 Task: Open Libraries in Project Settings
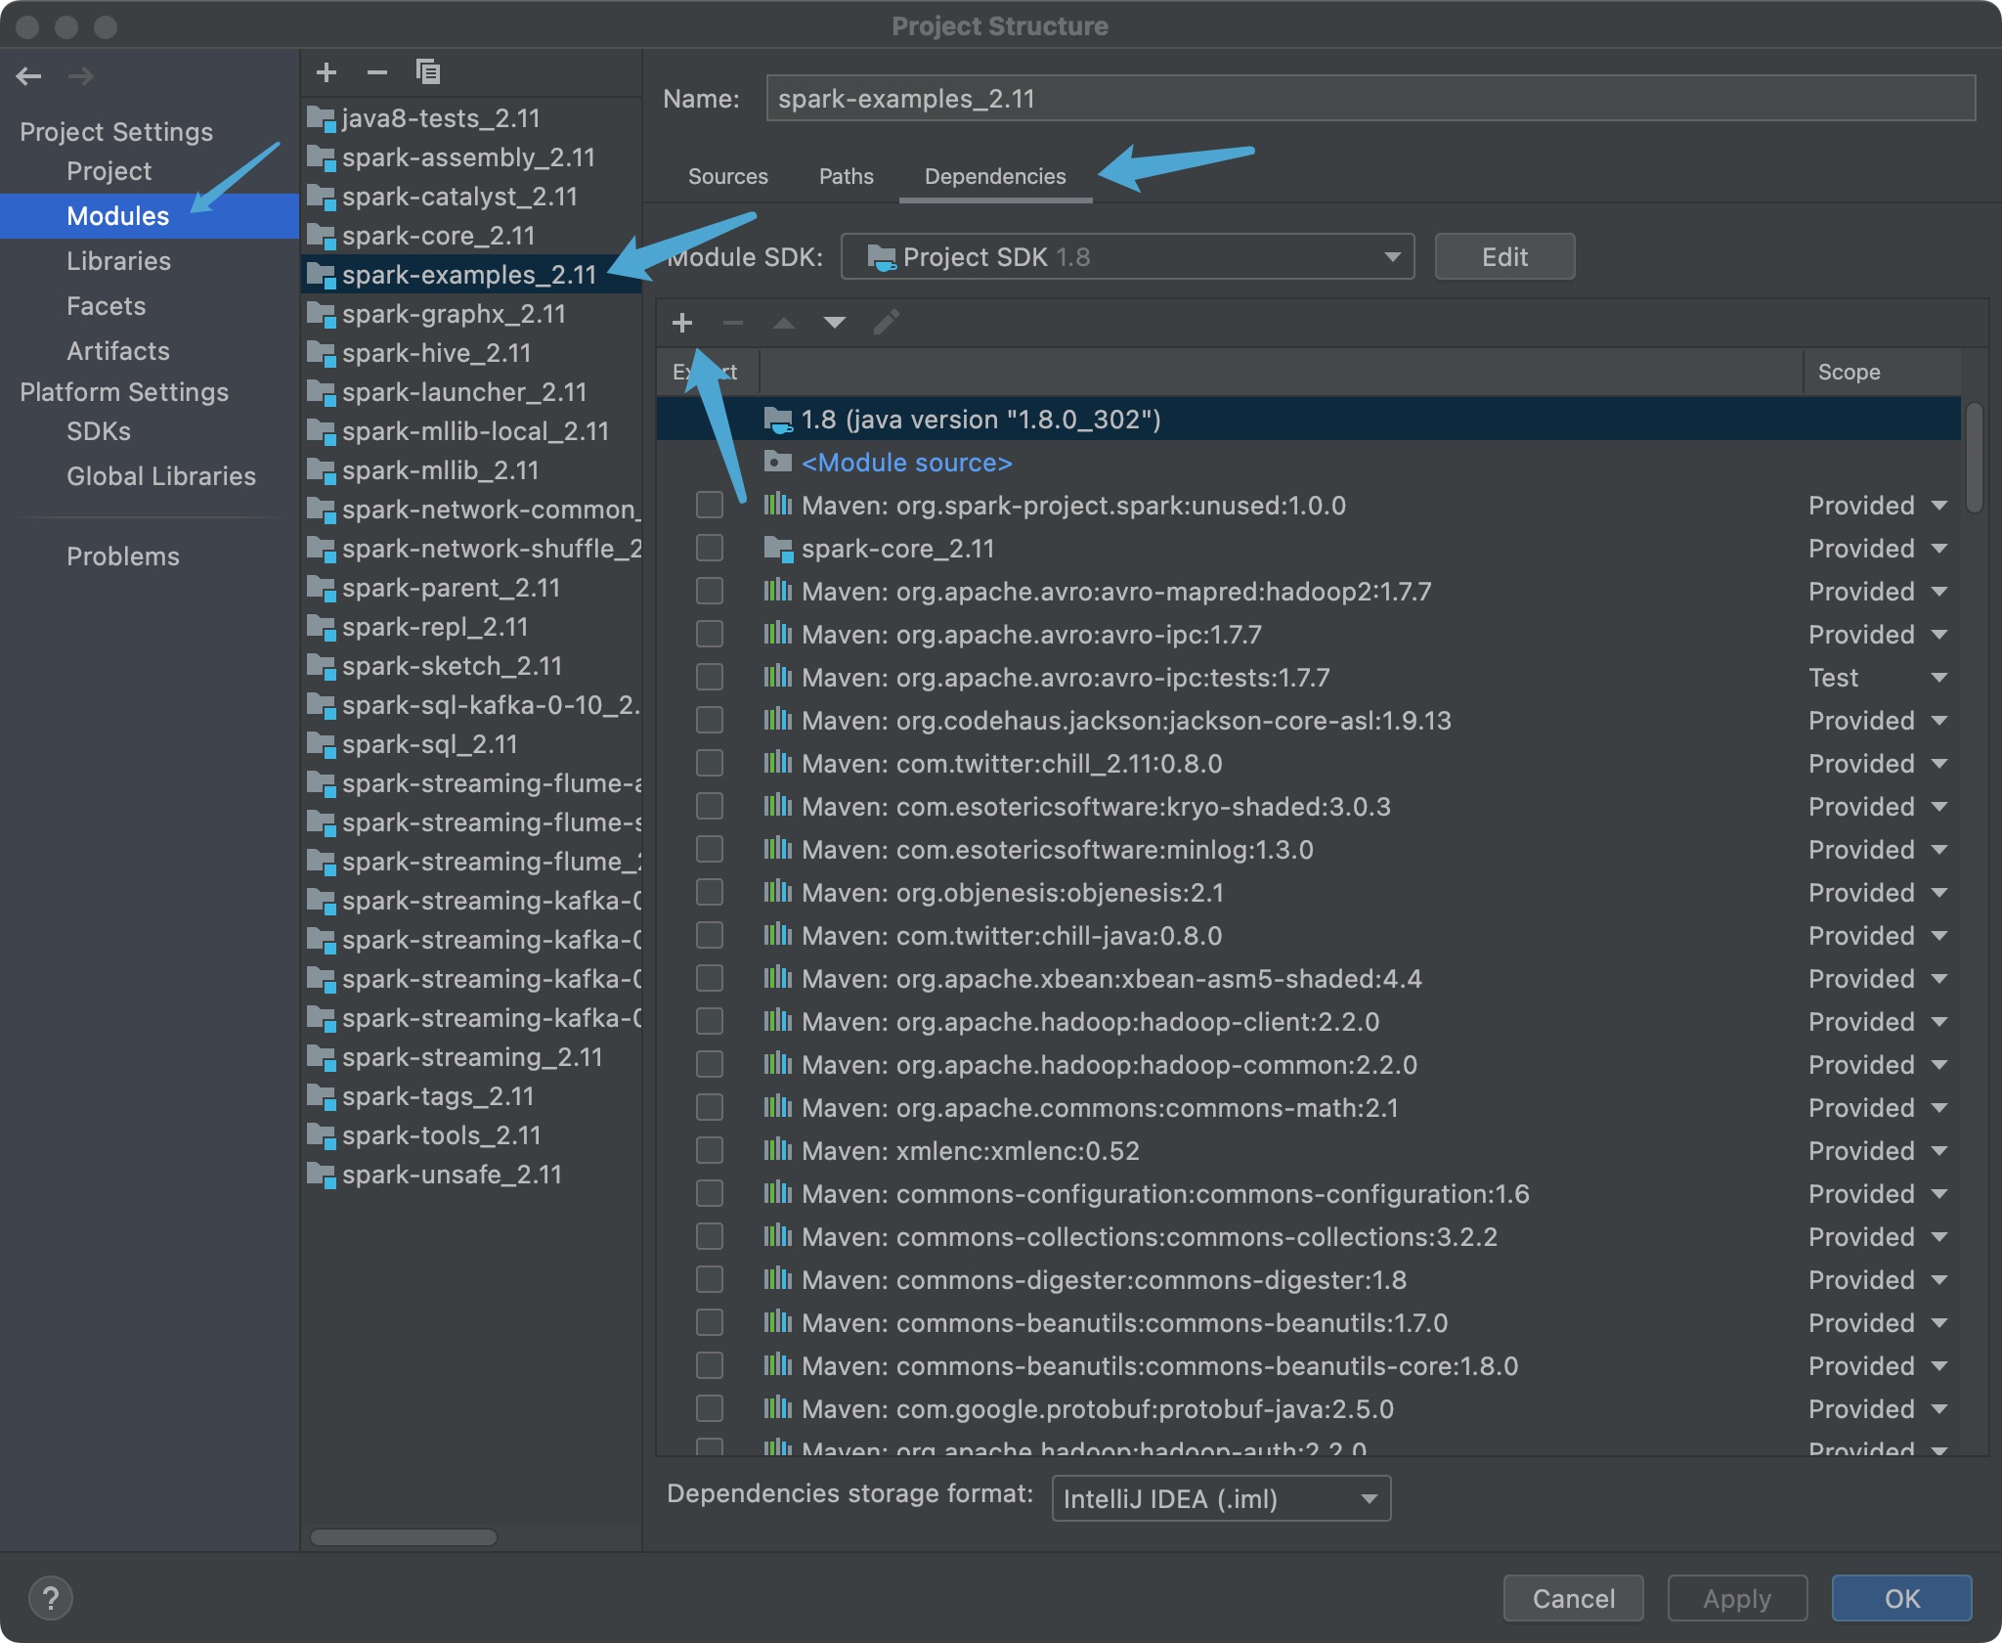pyautogui.click(x=118, y=261)
